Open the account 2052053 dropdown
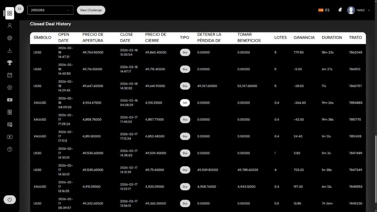Screen dimensions: 377x212 pos(50,10)
